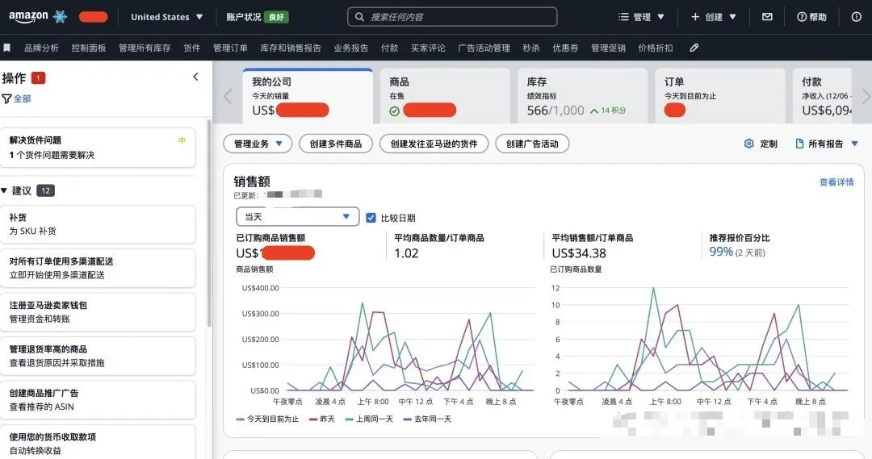Open the 所有报告 dropdown
Viewport: 872px width, 459px height.
click(827, 144)
